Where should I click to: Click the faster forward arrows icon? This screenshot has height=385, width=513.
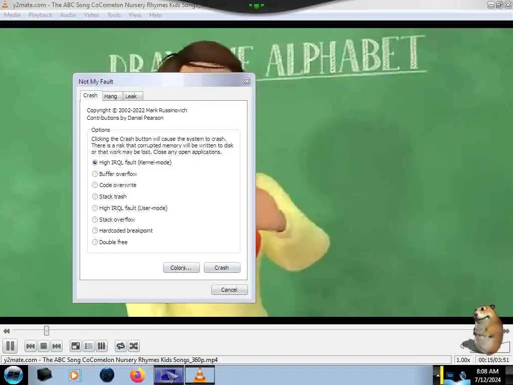tap(506, 331)
